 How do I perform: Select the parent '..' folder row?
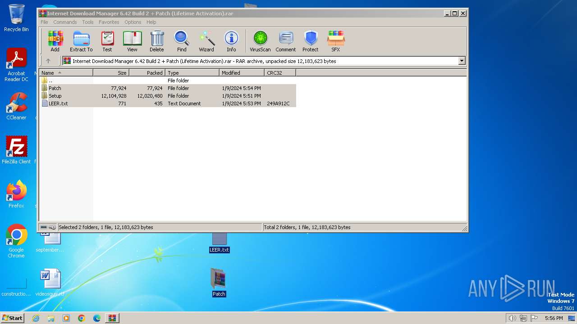tap(168, 81)
